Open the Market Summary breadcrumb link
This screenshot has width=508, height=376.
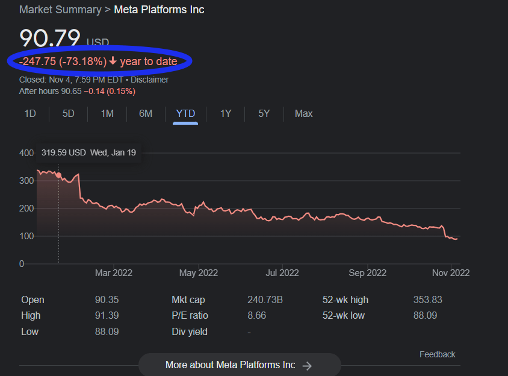(60, 10)
